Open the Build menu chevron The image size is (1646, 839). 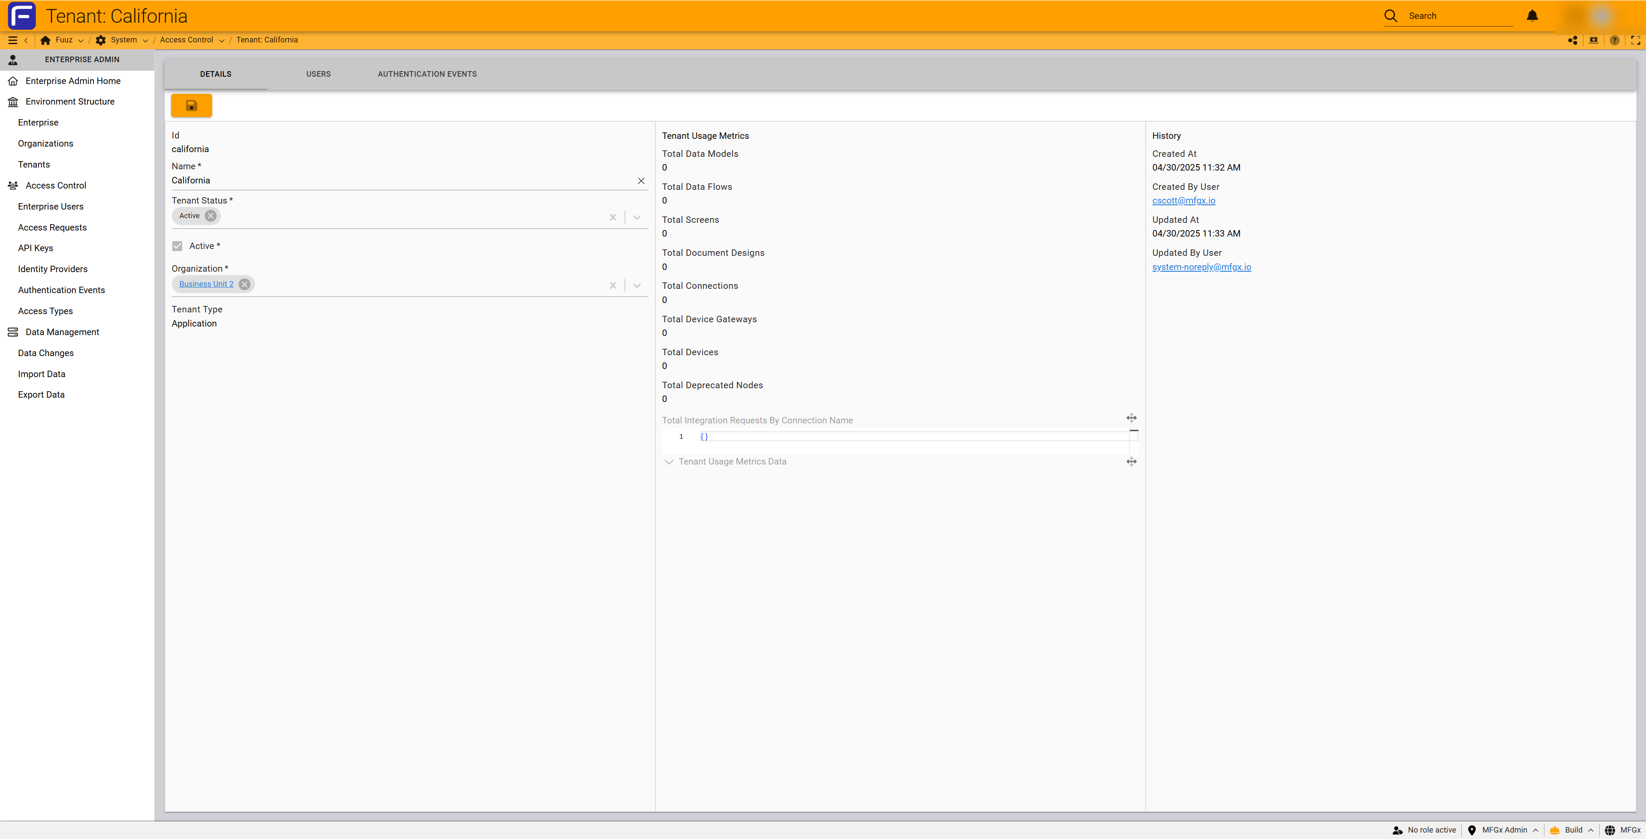pyautogui.click(x=1590, y=830)
